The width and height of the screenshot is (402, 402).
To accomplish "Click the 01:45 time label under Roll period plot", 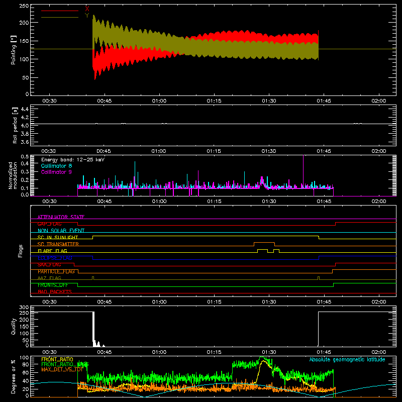I will click(324, 151).
